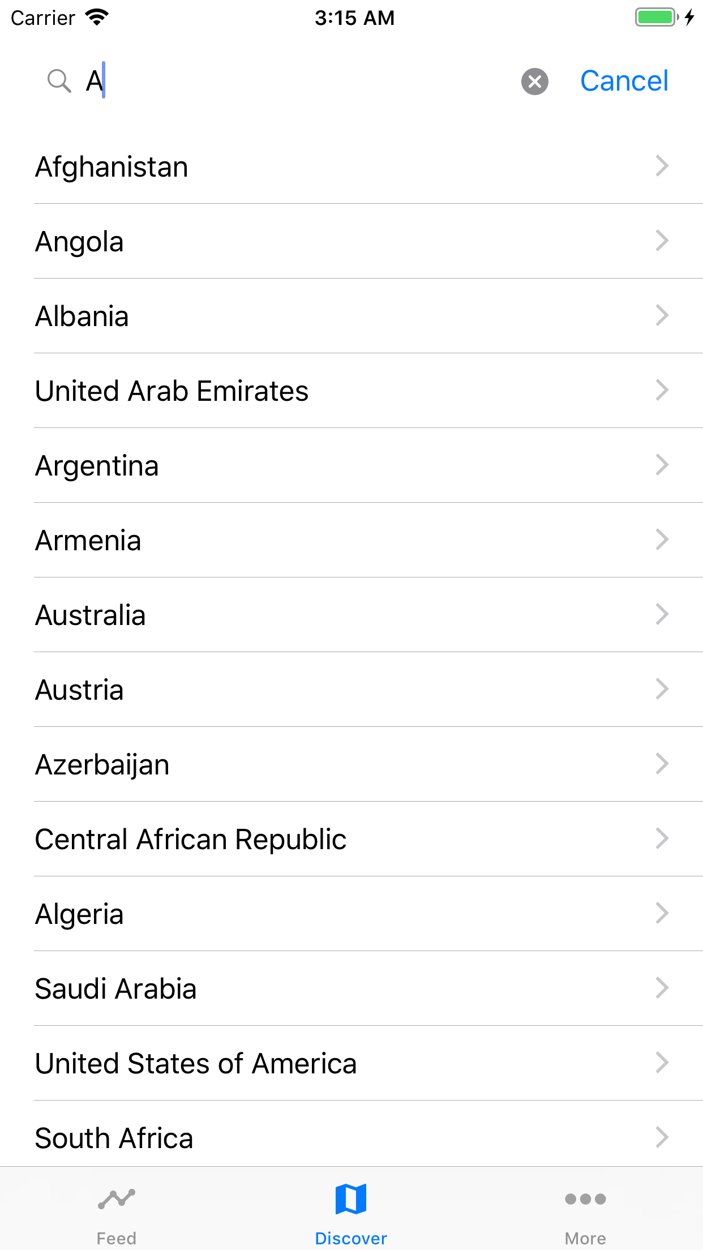Tap the battery indicator in status bar
703x1250 pixels.
tap(657, 17)
